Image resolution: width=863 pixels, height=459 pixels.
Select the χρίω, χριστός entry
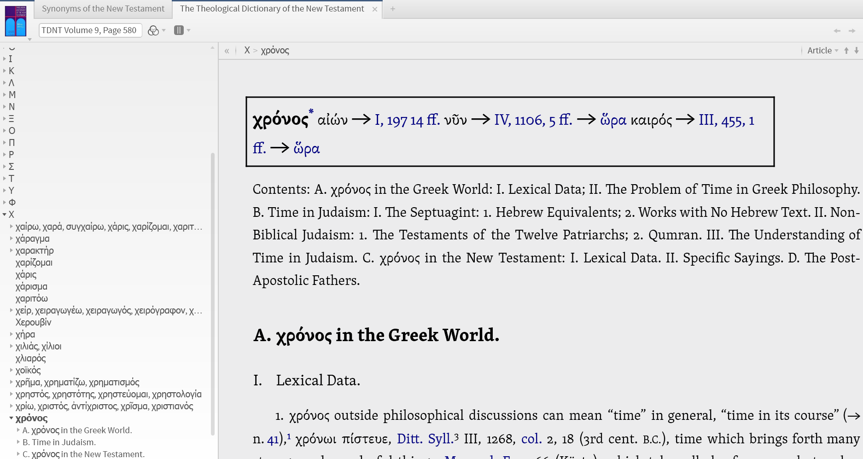(104, 406)
